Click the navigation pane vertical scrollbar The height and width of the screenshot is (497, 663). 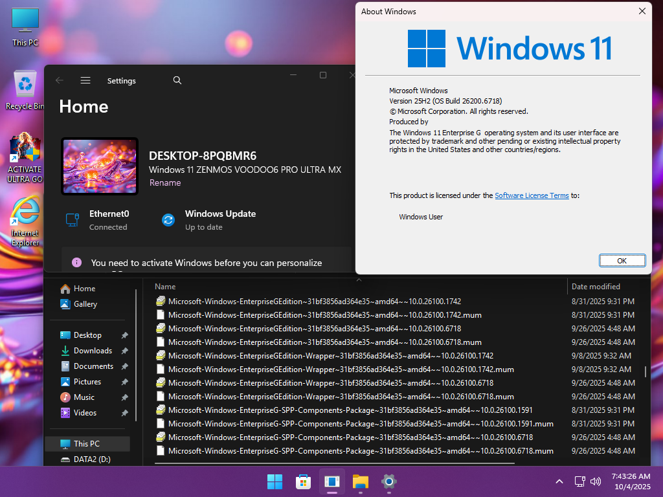click(136, 355)
